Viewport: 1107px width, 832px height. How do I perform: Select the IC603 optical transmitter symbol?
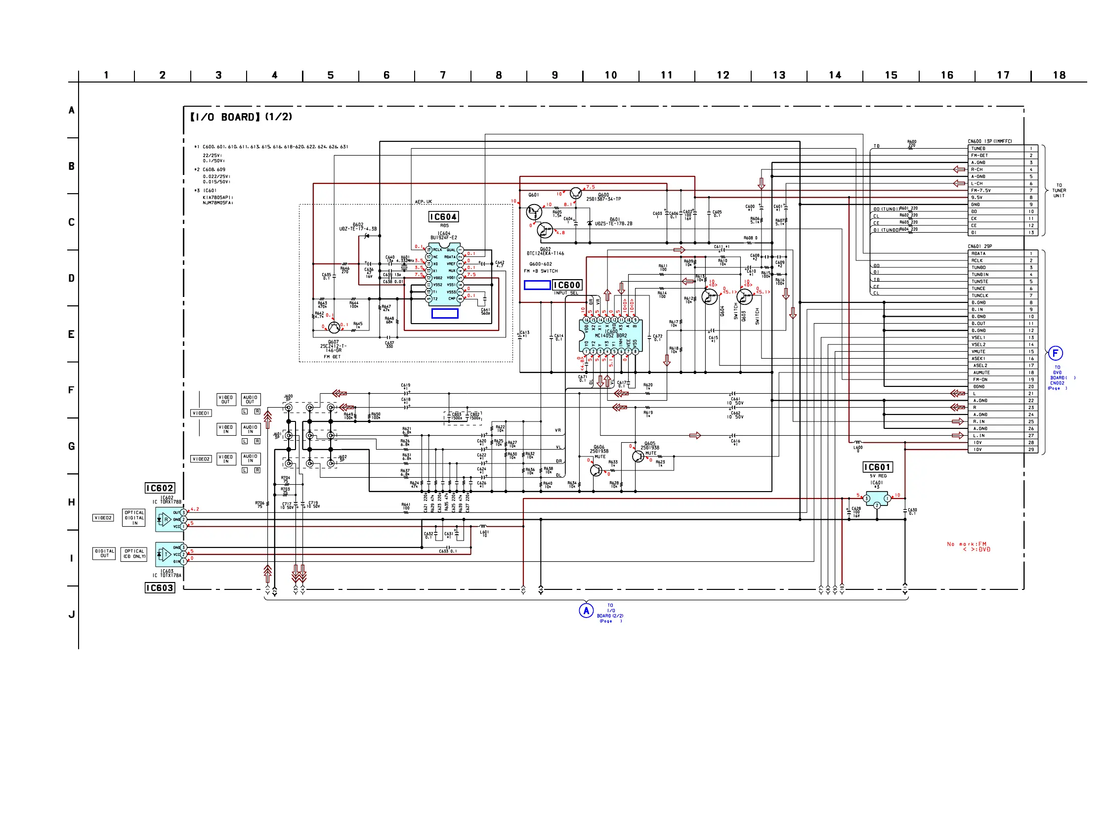click(x=169, y=554)
